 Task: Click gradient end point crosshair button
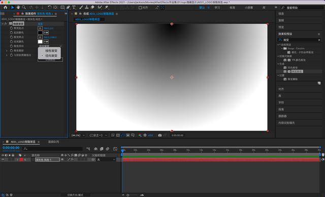point(40,37)
